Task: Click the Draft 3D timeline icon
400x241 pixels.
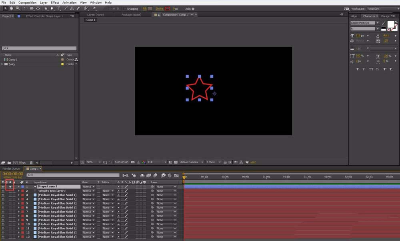Action: tap(134, 175)
